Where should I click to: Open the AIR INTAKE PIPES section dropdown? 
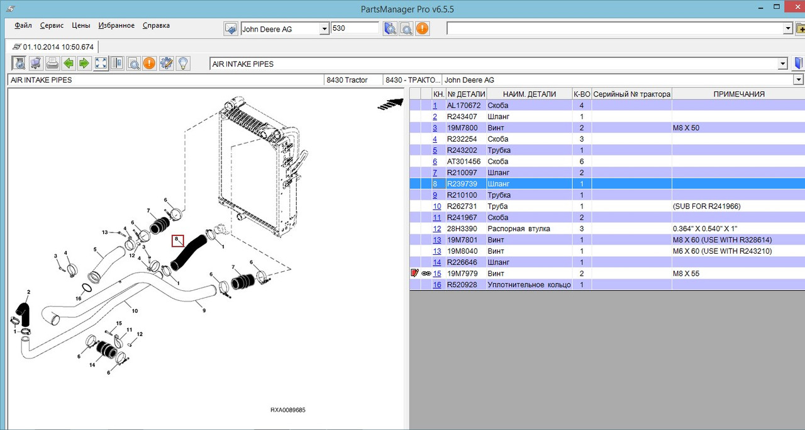coord(782,64)
